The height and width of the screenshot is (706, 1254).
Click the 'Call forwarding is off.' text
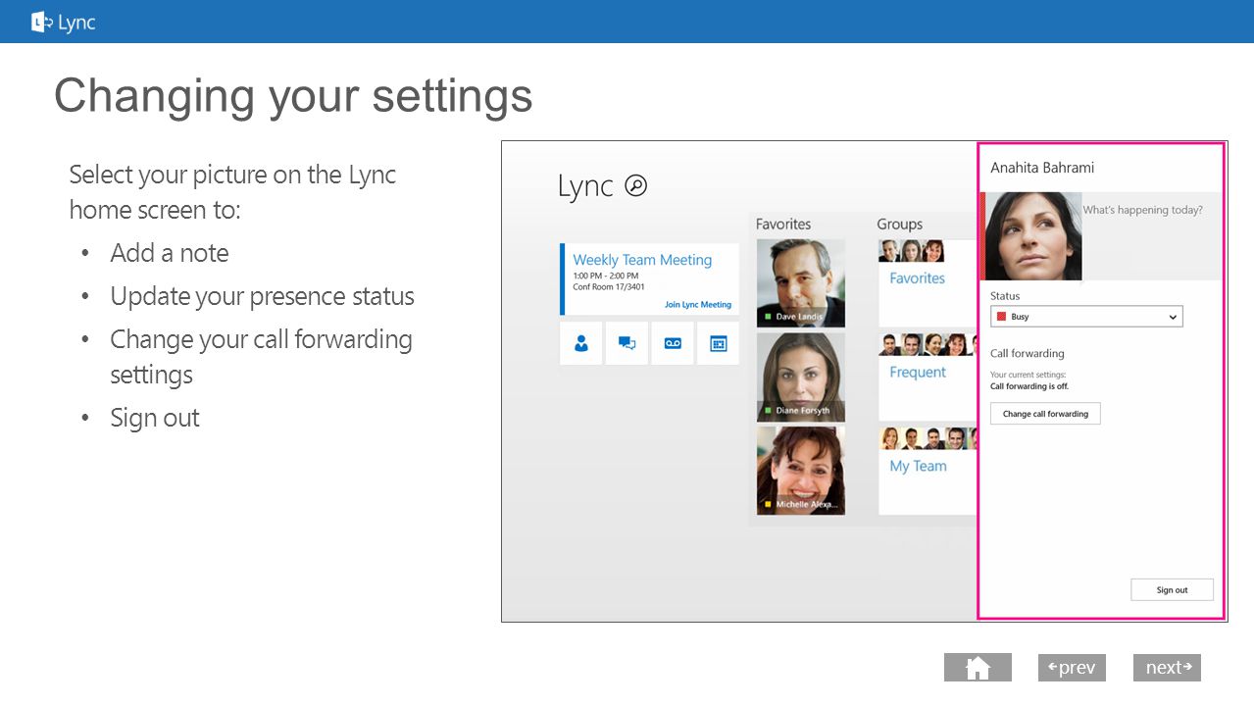[1029, 386]
